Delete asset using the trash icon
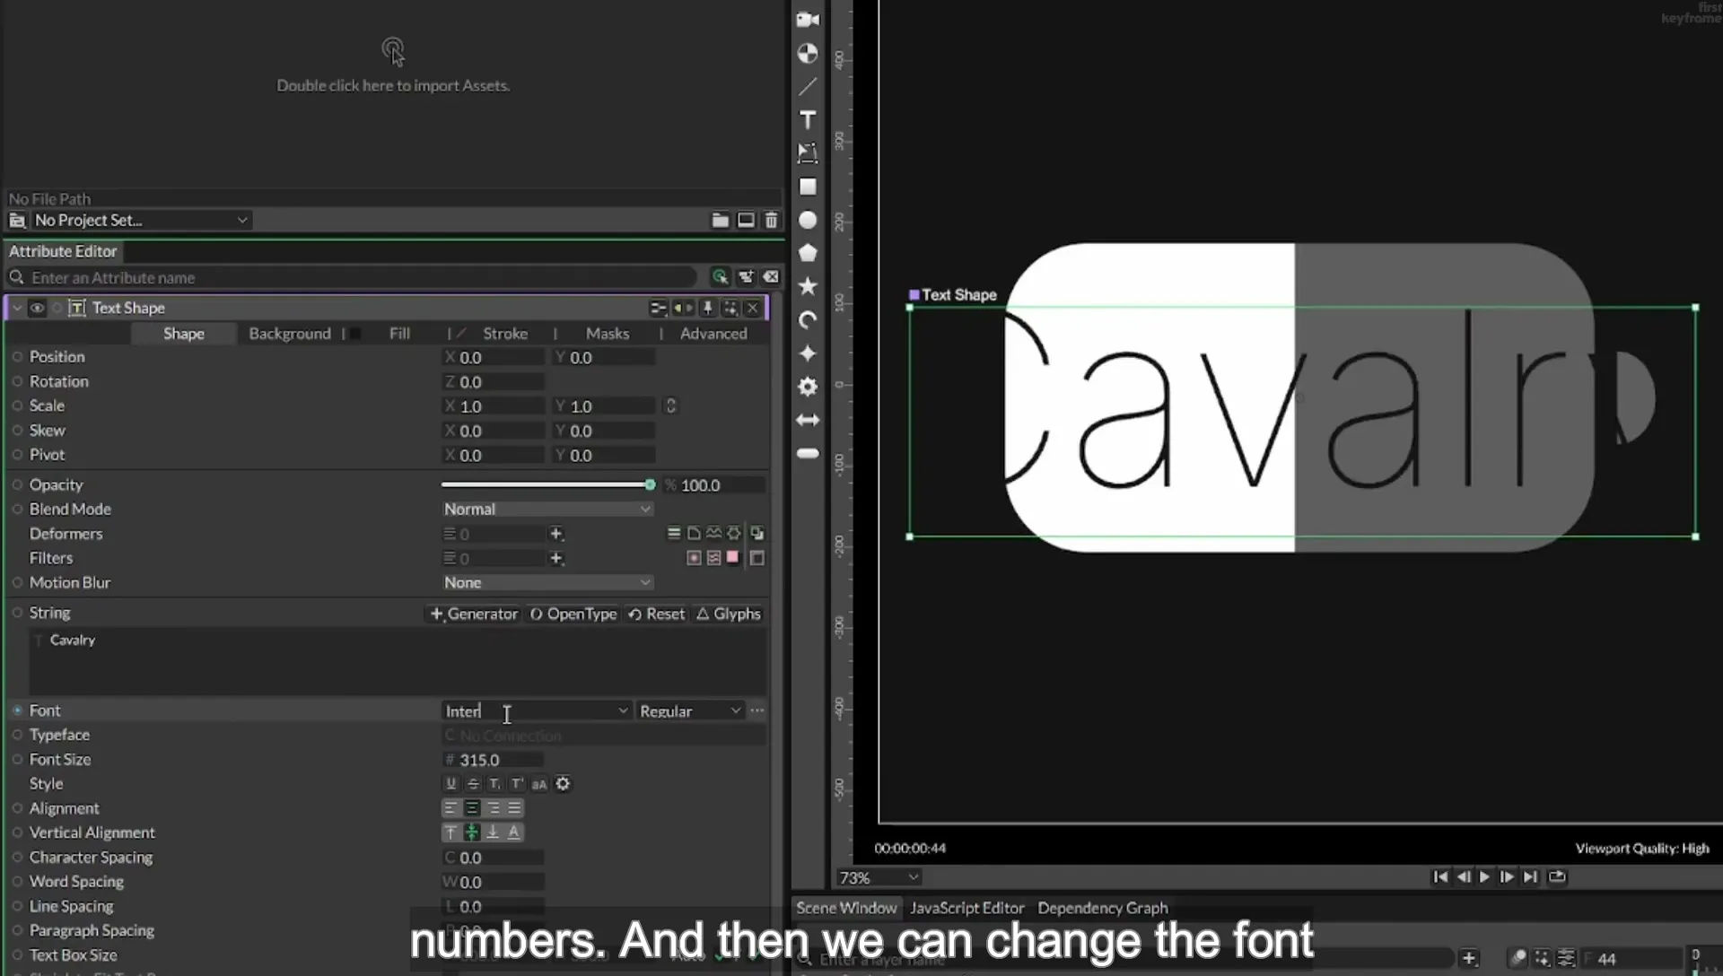The width and height of the screenshot is (1723, 976). click(771, 220)
